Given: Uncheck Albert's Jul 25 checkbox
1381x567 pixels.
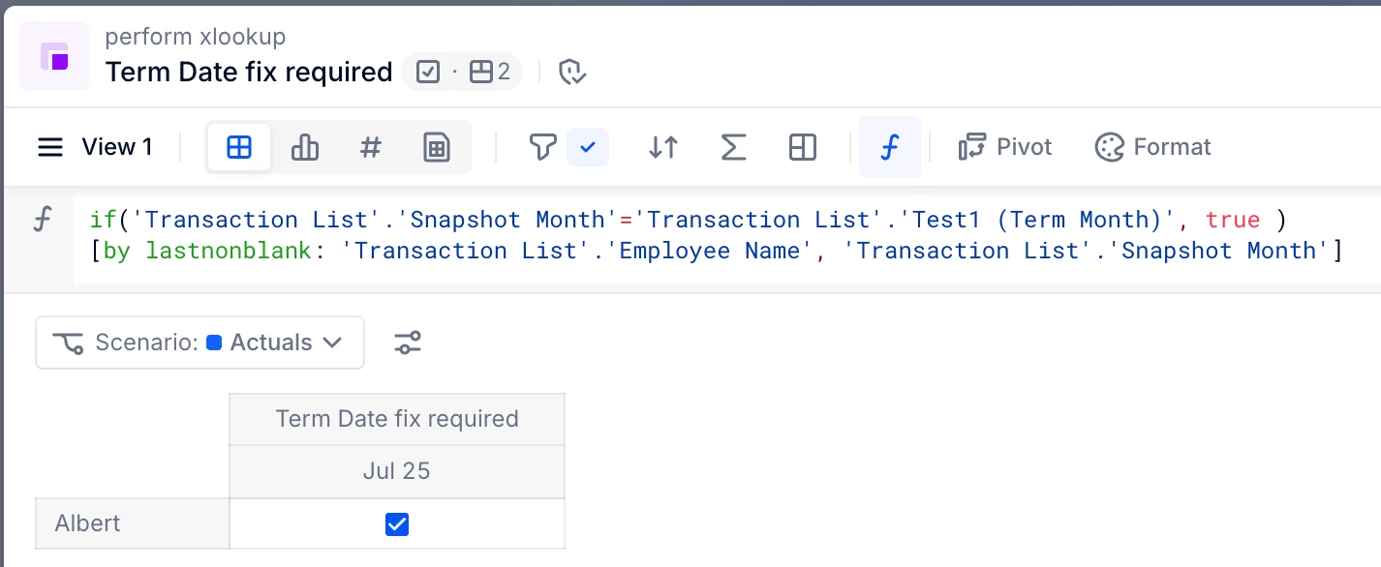Looking at the screenshot, I should pos(397,524).
